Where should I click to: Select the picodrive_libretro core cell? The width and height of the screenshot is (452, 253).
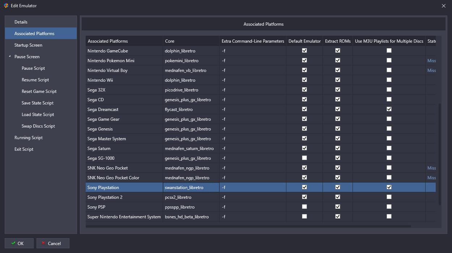[x=191, y=90]
